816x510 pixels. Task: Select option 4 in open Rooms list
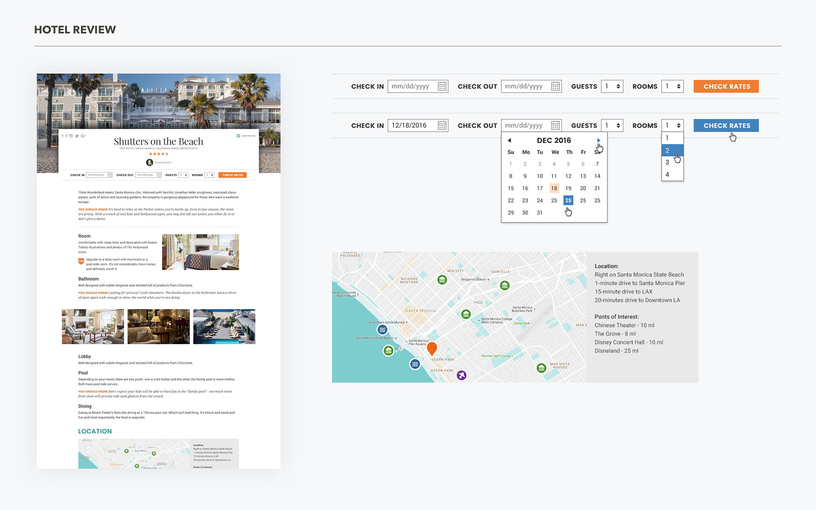pyautogui.click(x=672, y=175)
